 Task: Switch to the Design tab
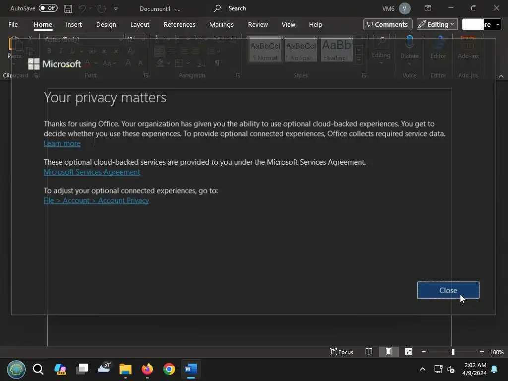coord(106,25)
